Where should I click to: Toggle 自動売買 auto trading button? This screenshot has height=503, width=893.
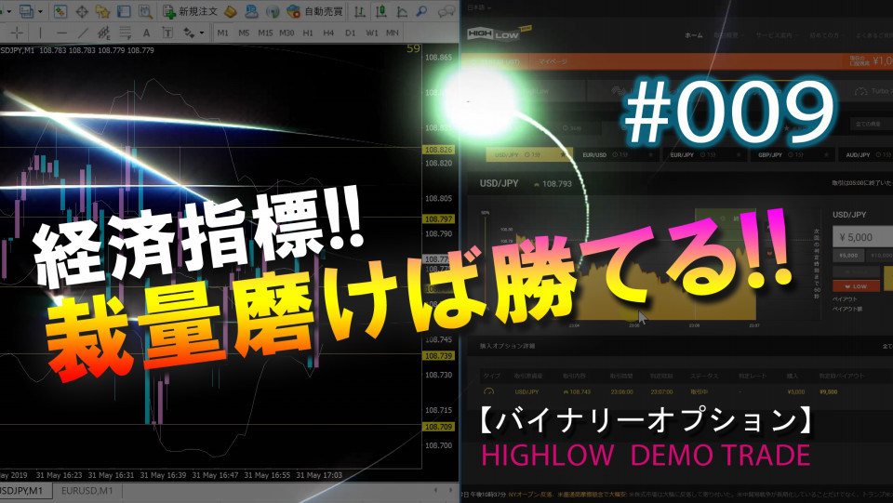(315, 11)
